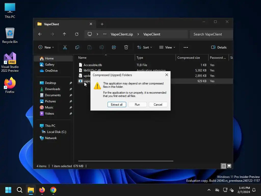The image size is (261, 196).
Task: Sort by Compressed size column
Action: pos(192,58)
